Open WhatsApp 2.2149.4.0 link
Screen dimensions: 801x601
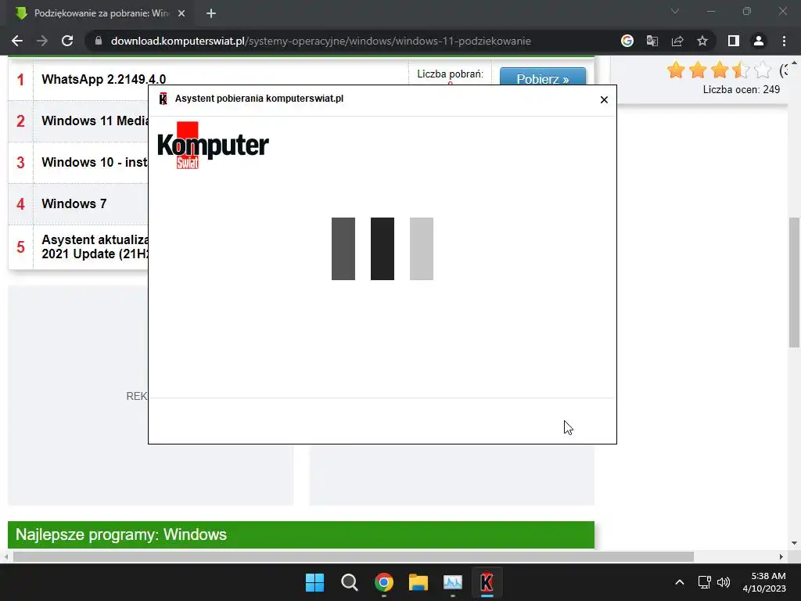pyautogui.click(x=104, y=79)
